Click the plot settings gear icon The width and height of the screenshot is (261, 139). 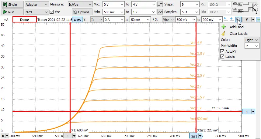(x=238, y=19)
